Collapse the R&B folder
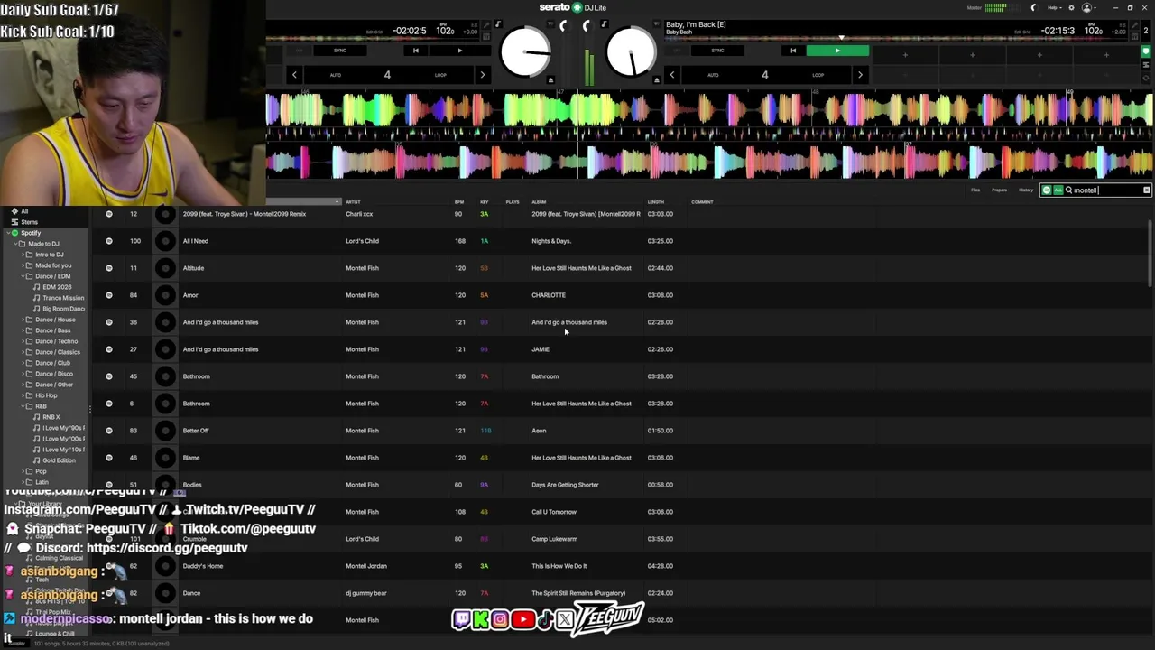This screenshot has width=1155, height=650. tap(22, 406)
